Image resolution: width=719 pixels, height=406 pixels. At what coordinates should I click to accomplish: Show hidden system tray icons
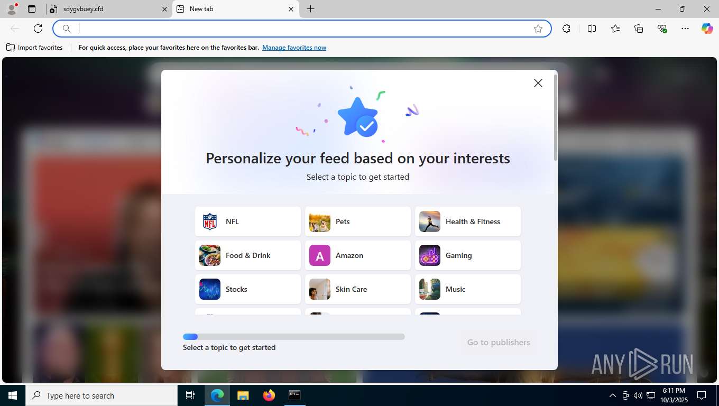[613, 395]
